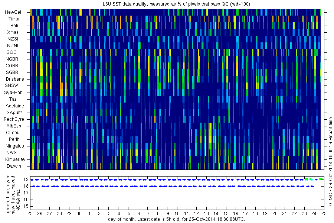Click the day 24 tick label
Screen dimensions: 334x223
pyautogui.click(x=314, y=214)
